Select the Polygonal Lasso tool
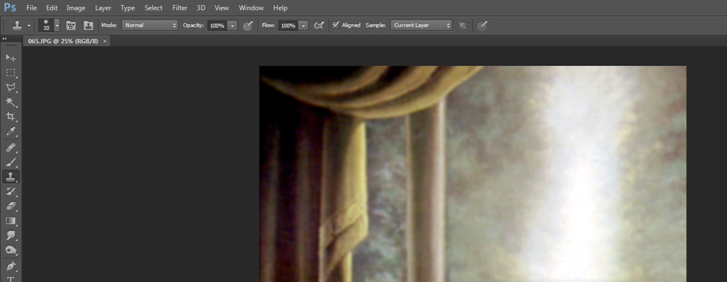Image resolution: width=727 pixels, height=282 pixels. tap(11, 87)
